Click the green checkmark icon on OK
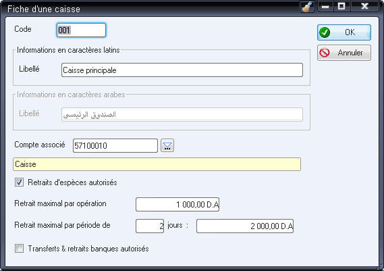Viewport: 384px width, 271px height. pyautogui.click(x=325, y=32)
